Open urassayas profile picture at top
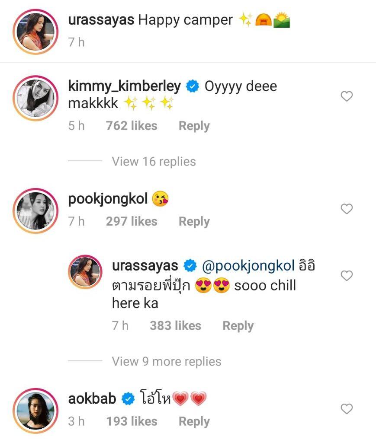Screen dimensions: 376x446 (35, 31)
